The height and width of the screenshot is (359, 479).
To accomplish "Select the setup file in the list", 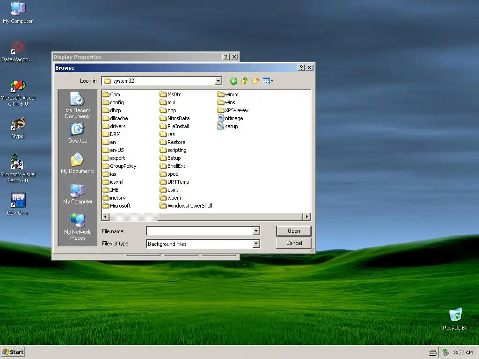I will click(x=227, y=126).
